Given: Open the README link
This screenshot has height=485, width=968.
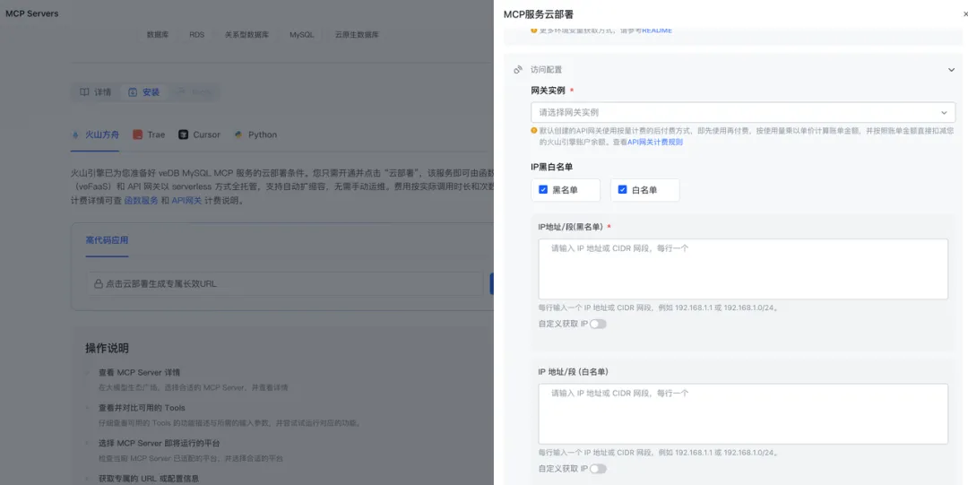Looking at the screenshot, I should point(657,30).
